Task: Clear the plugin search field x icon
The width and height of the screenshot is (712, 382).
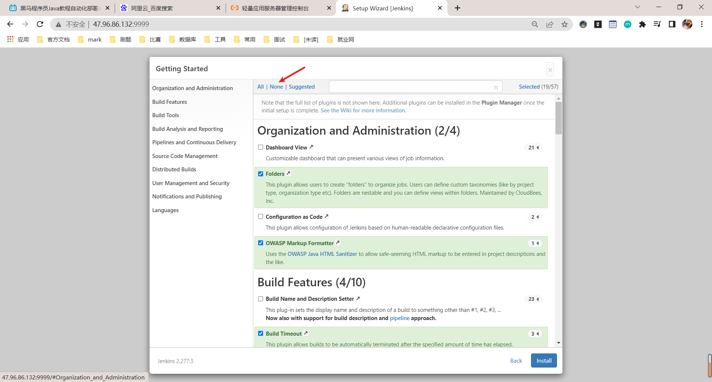Action: click(496, 87)
